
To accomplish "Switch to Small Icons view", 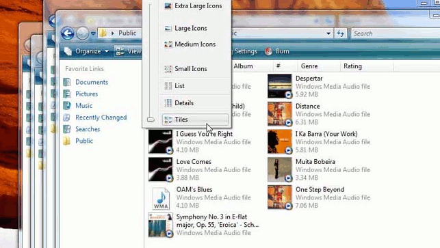I will [x=195, y=68].
